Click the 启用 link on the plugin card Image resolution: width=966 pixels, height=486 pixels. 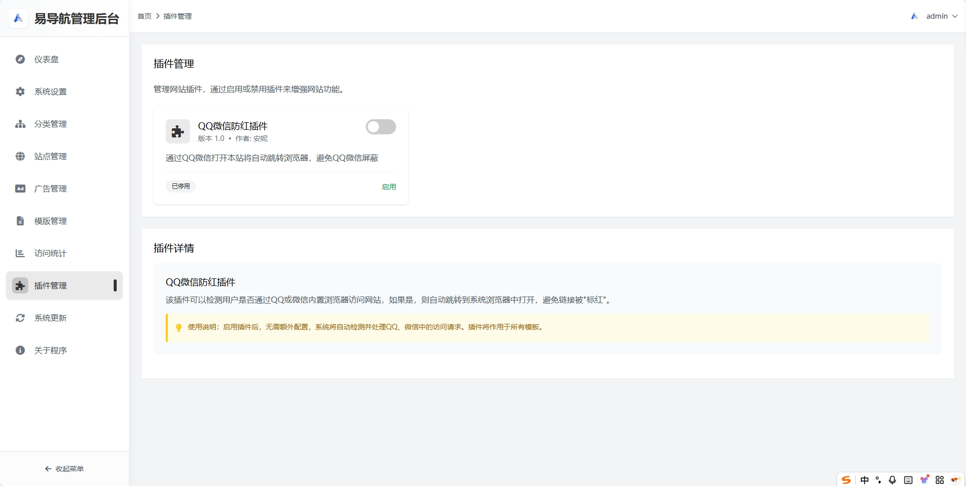click(x=389, y=186)
